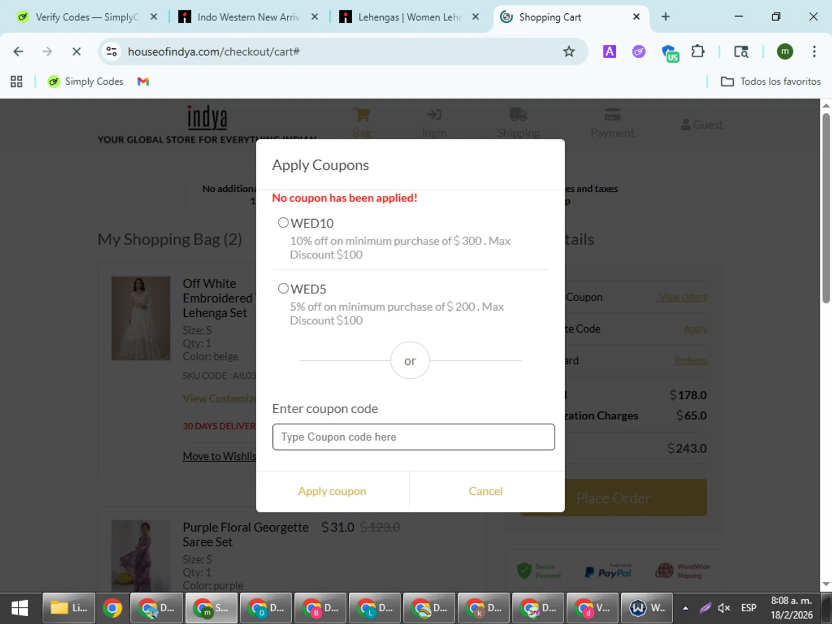Open the US-badged extension icon
Image resolution: width=832 pixels, height=624 pixels.
(670, 53)
